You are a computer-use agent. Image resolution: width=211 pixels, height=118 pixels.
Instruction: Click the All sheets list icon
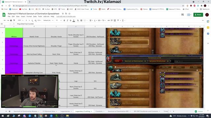10,111
